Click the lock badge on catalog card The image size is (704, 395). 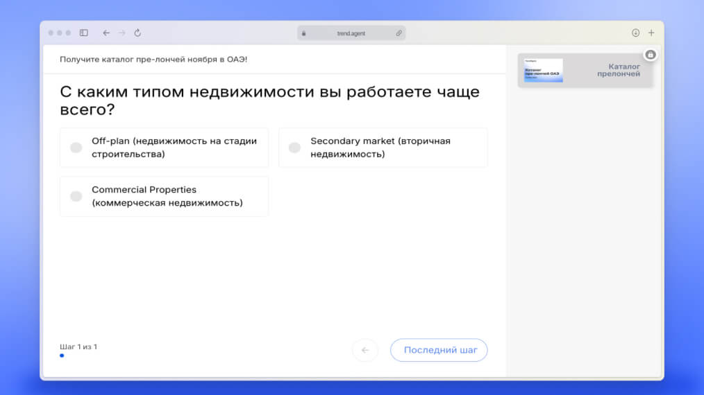(x=650, y=55)
